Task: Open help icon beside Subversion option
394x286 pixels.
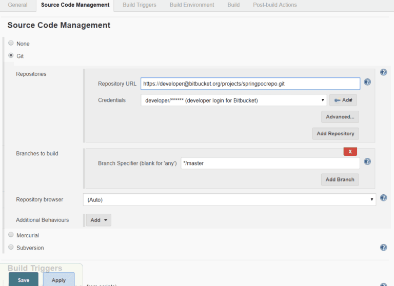Action: (383, 248)
